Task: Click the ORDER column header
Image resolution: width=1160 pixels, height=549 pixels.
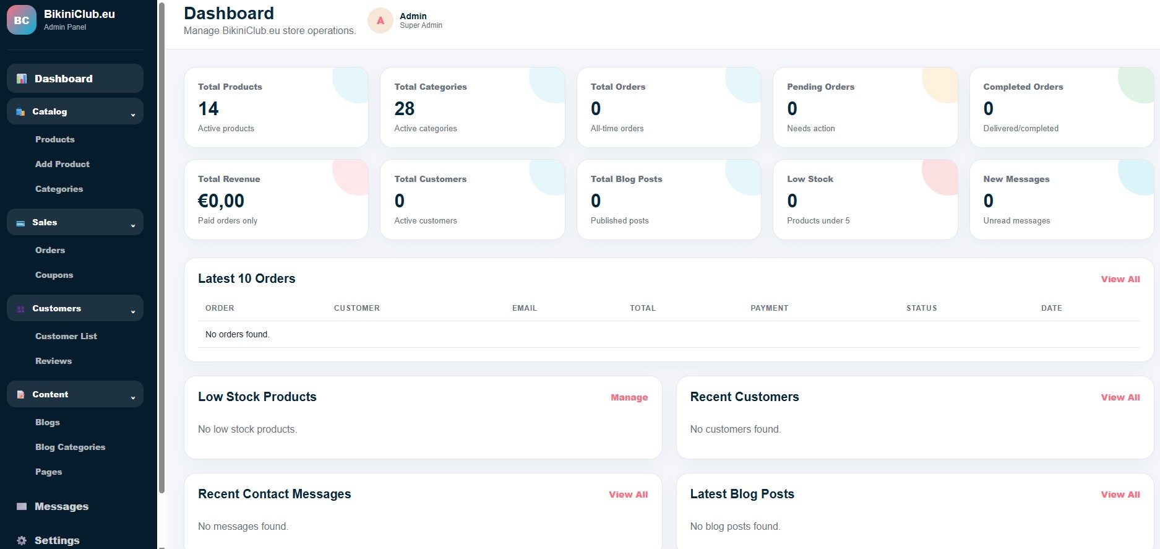Action: pyautogui.click(x=220, y=308)
